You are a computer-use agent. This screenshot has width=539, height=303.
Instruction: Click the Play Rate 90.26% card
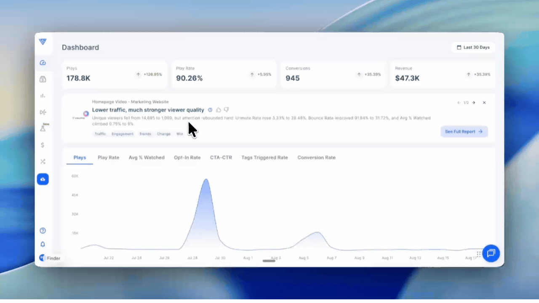(x=224, y=74)
